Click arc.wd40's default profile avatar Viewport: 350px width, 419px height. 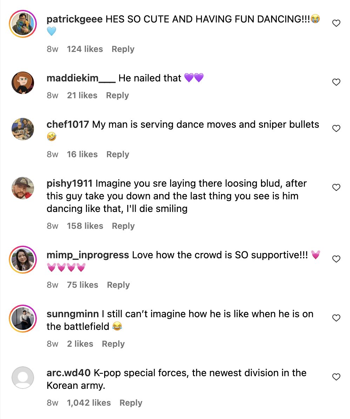coord(23,378)
